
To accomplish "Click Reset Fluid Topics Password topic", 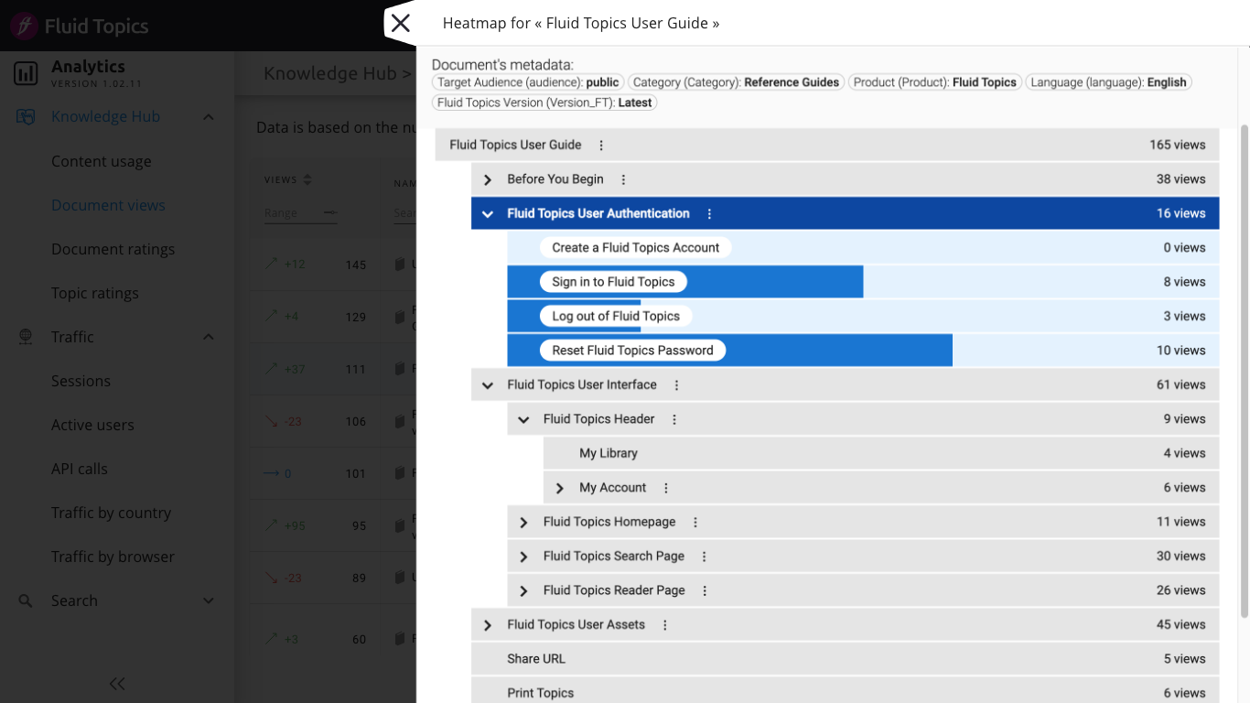I will [x=632, y=351].
